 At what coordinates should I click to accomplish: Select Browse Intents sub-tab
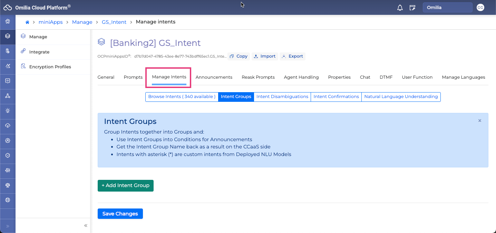click(x=182, y=97)
